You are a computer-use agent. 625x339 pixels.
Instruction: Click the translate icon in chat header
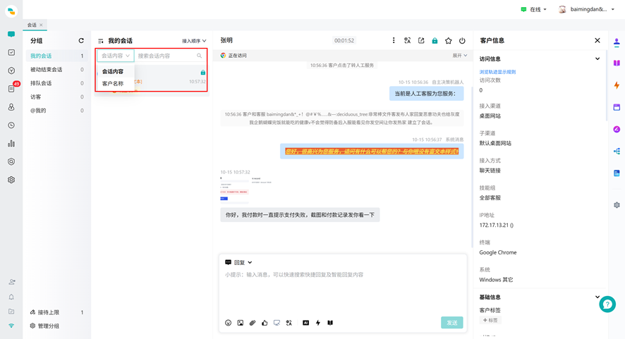click(x=407, y=40)
